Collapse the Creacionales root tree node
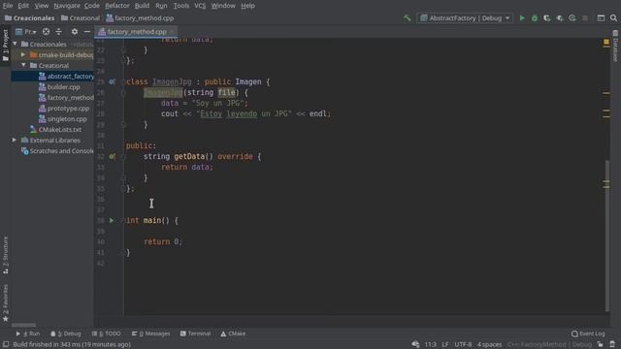 [16, 44]
